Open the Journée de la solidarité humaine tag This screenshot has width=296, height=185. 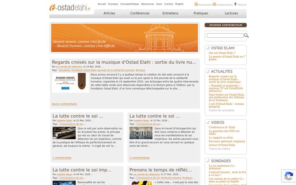[x=116, y=70]
